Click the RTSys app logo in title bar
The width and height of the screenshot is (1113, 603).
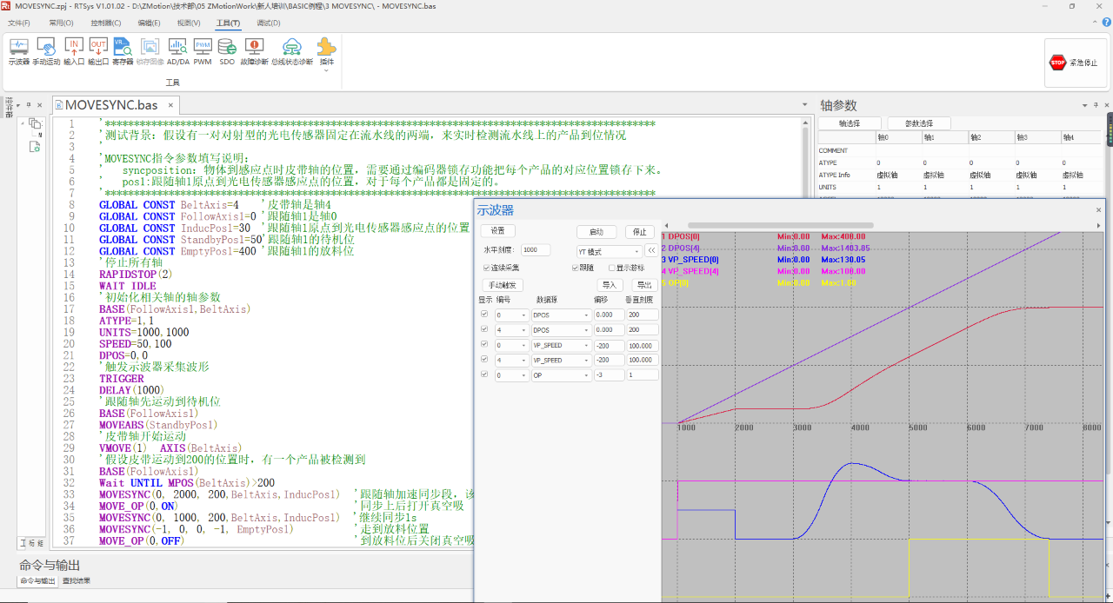pyautogui.click(x=6, y=6)
